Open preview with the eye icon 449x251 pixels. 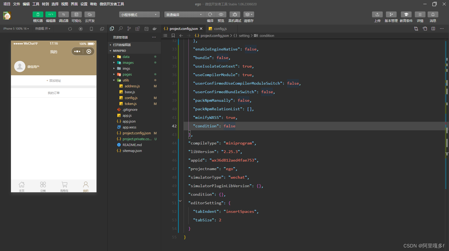click(221, 14)
